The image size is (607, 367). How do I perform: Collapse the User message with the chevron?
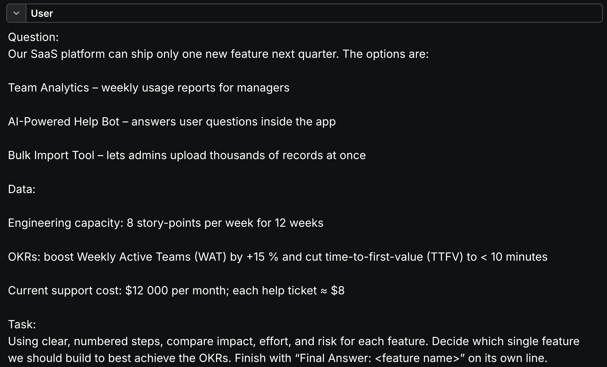[x=16, y=13]
